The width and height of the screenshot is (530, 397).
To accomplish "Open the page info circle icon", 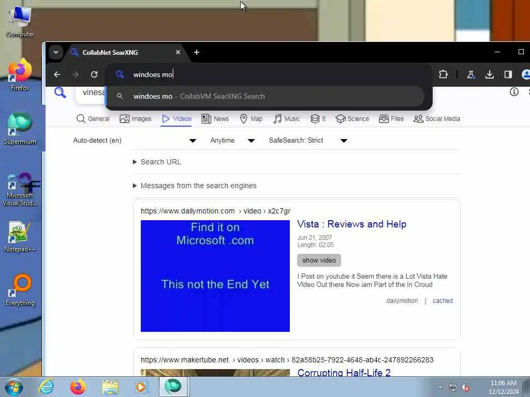I will click(514, 92).
